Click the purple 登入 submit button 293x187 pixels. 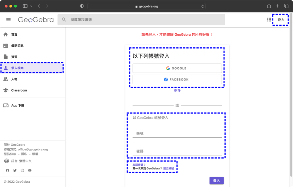[x=217, y=181]
